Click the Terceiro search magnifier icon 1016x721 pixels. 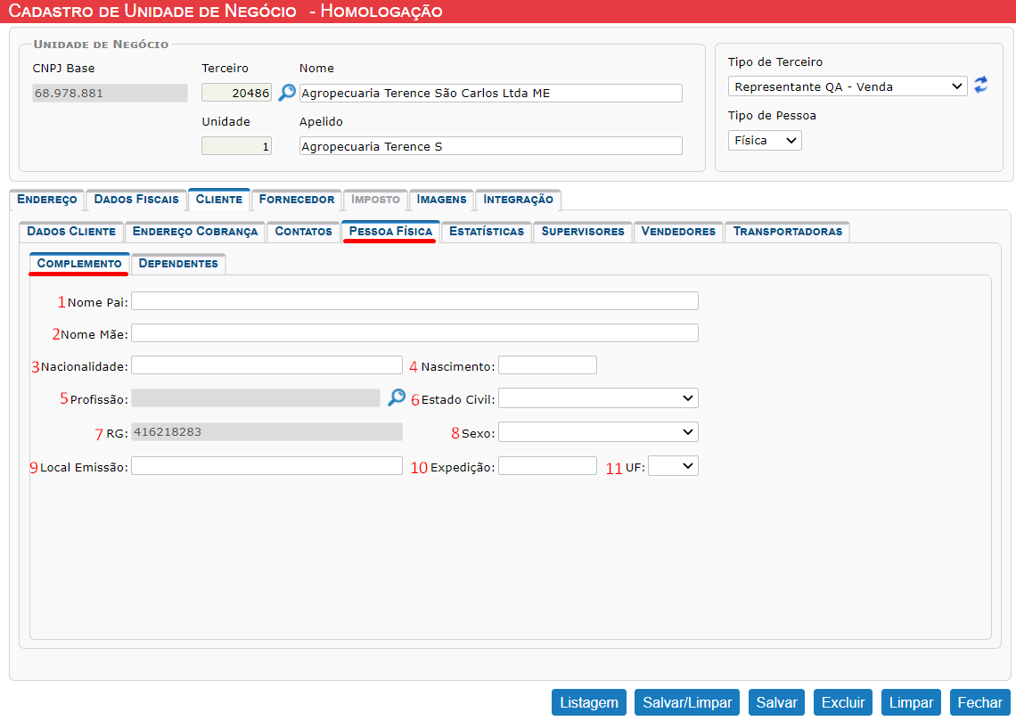pos(286,93)
